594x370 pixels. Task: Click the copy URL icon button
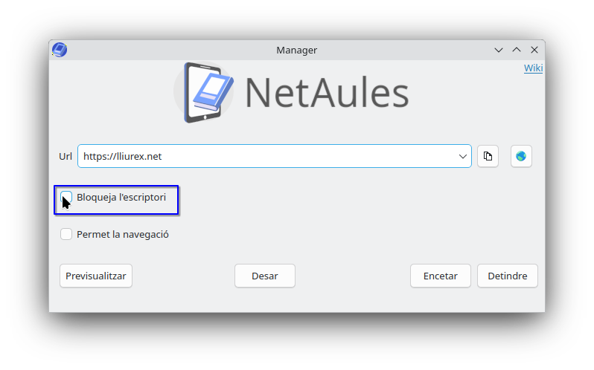tap(488, 156)
